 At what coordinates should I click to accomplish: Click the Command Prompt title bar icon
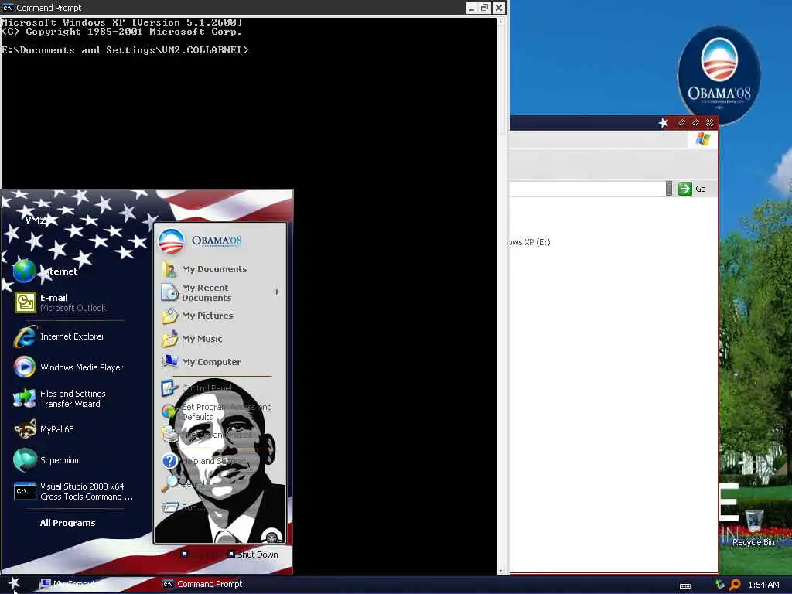coord(8,8)
